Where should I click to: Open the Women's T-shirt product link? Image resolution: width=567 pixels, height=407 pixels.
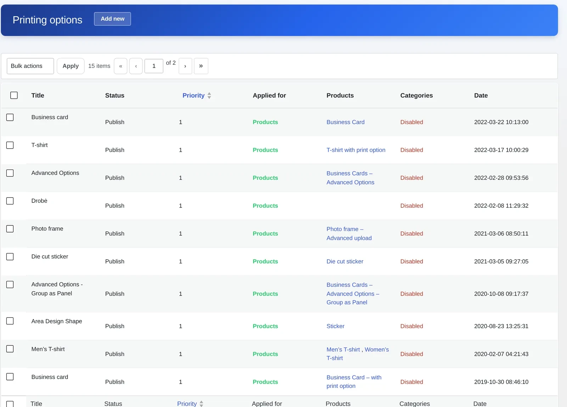(x=377, y=350)
